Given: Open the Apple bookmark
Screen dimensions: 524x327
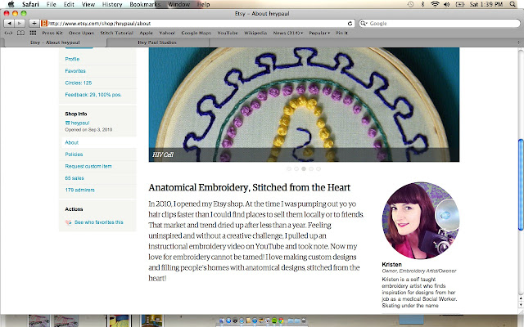Looking at the screenshot, I should point(146,33).
